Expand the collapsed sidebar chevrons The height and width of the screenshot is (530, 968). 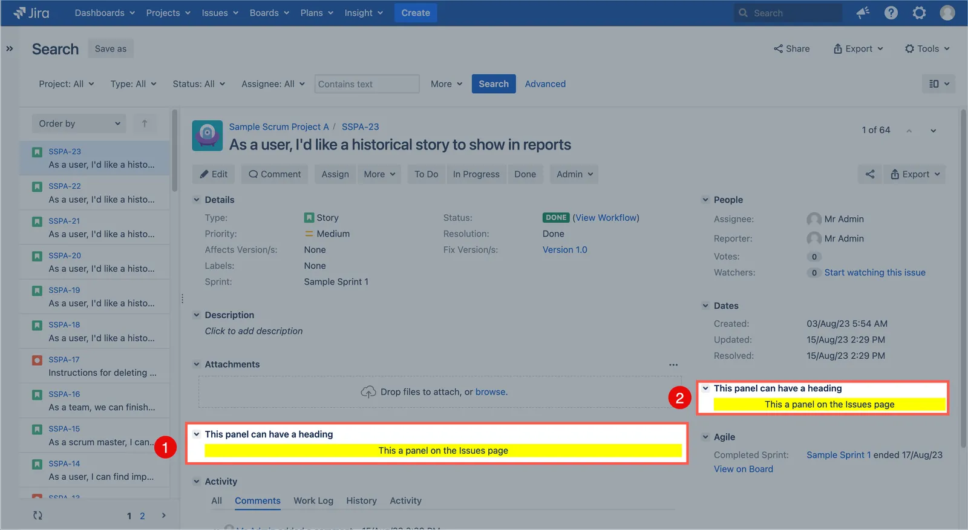(10, 48)
